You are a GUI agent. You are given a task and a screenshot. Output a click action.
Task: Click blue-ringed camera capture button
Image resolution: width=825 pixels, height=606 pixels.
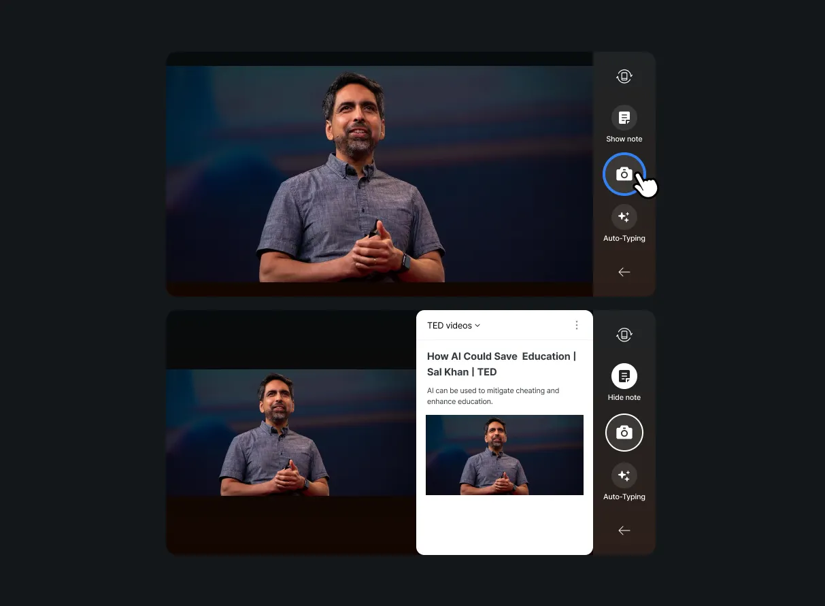coord(624,174)
